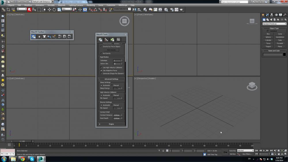Expand the Engine rollout
Screen dimensions: 288x162
111,124
